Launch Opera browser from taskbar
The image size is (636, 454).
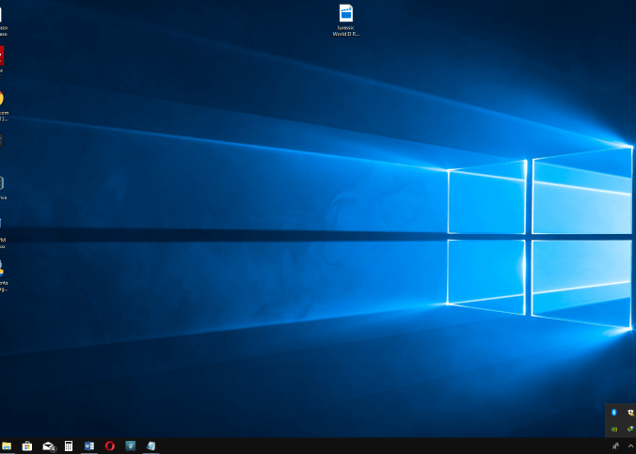coord(110,446)
